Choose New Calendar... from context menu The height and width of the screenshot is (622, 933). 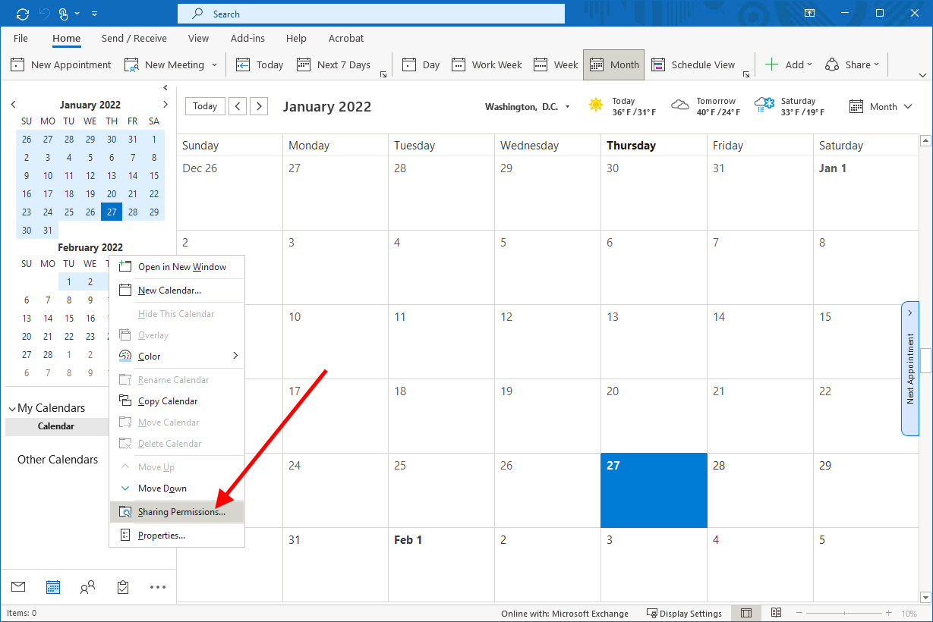click(177, 290)
